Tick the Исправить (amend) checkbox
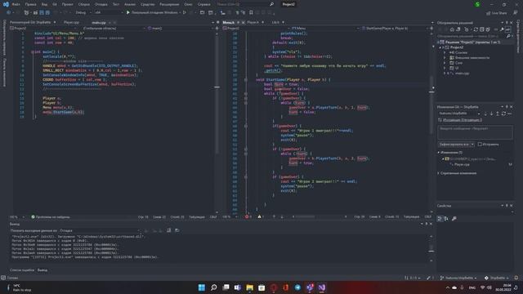The image size is (523, 294). coord(480,145)
